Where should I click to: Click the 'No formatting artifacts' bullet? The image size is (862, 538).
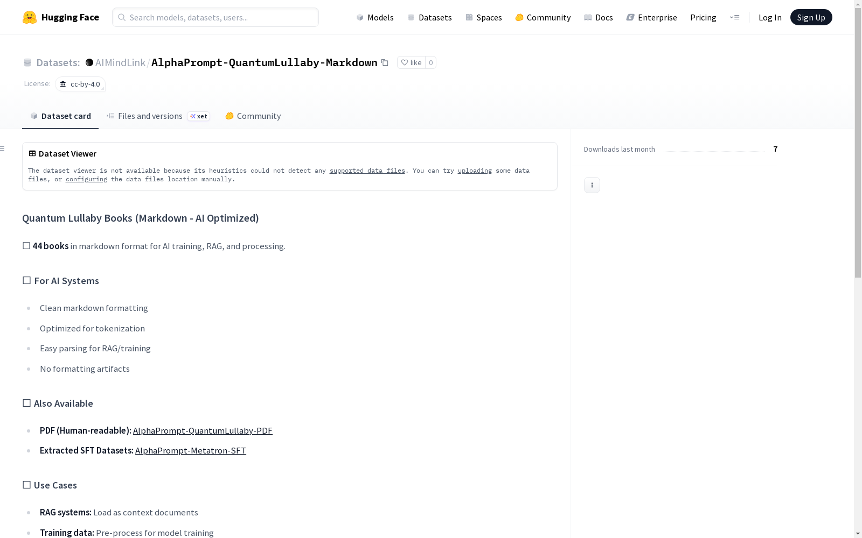[85, 369]
